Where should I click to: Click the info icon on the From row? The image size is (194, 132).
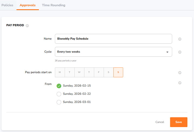click(180, 83)
